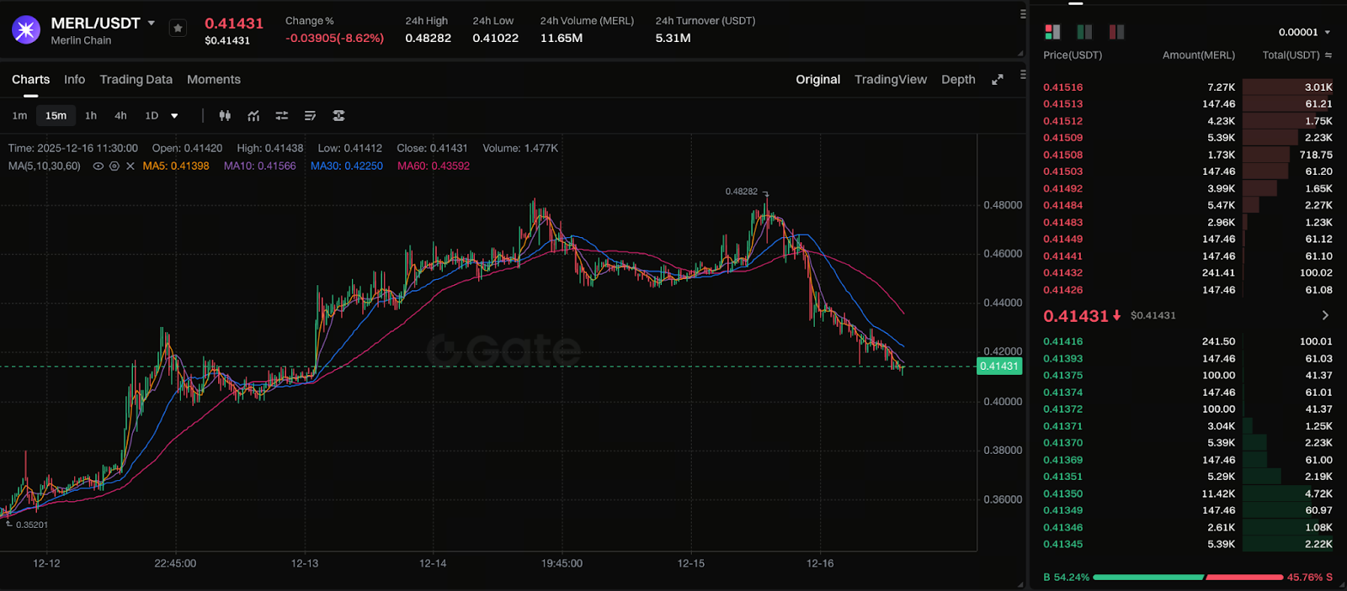Click the 24h High value 0.48282
This screenshot has height=591, width=1347.
click(x=429, y=39)
